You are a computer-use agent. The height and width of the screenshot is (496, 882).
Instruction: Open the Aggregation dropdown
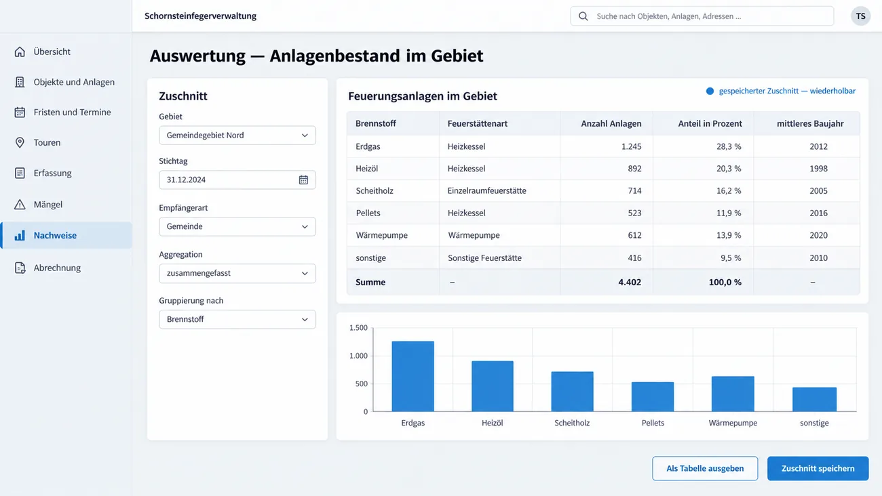237,273
